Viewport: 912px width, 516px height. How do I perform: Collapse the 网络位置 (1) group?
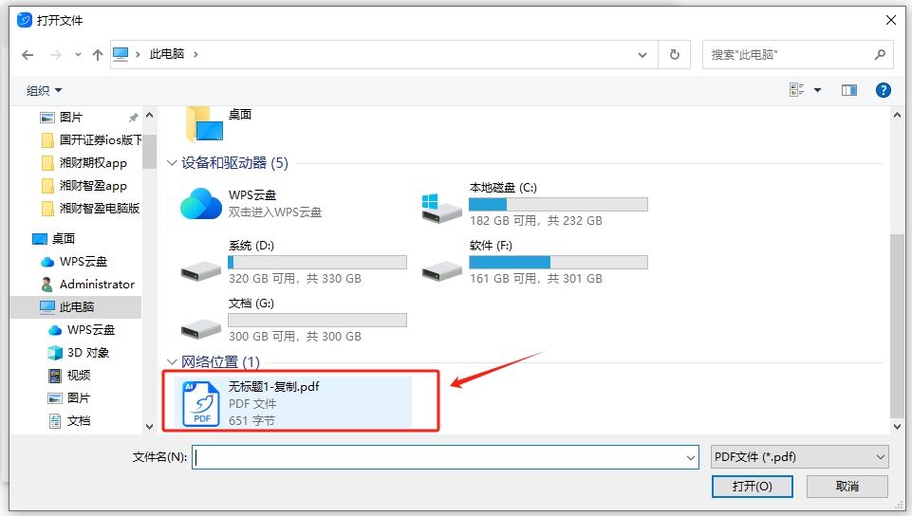(x=172, y=362)
